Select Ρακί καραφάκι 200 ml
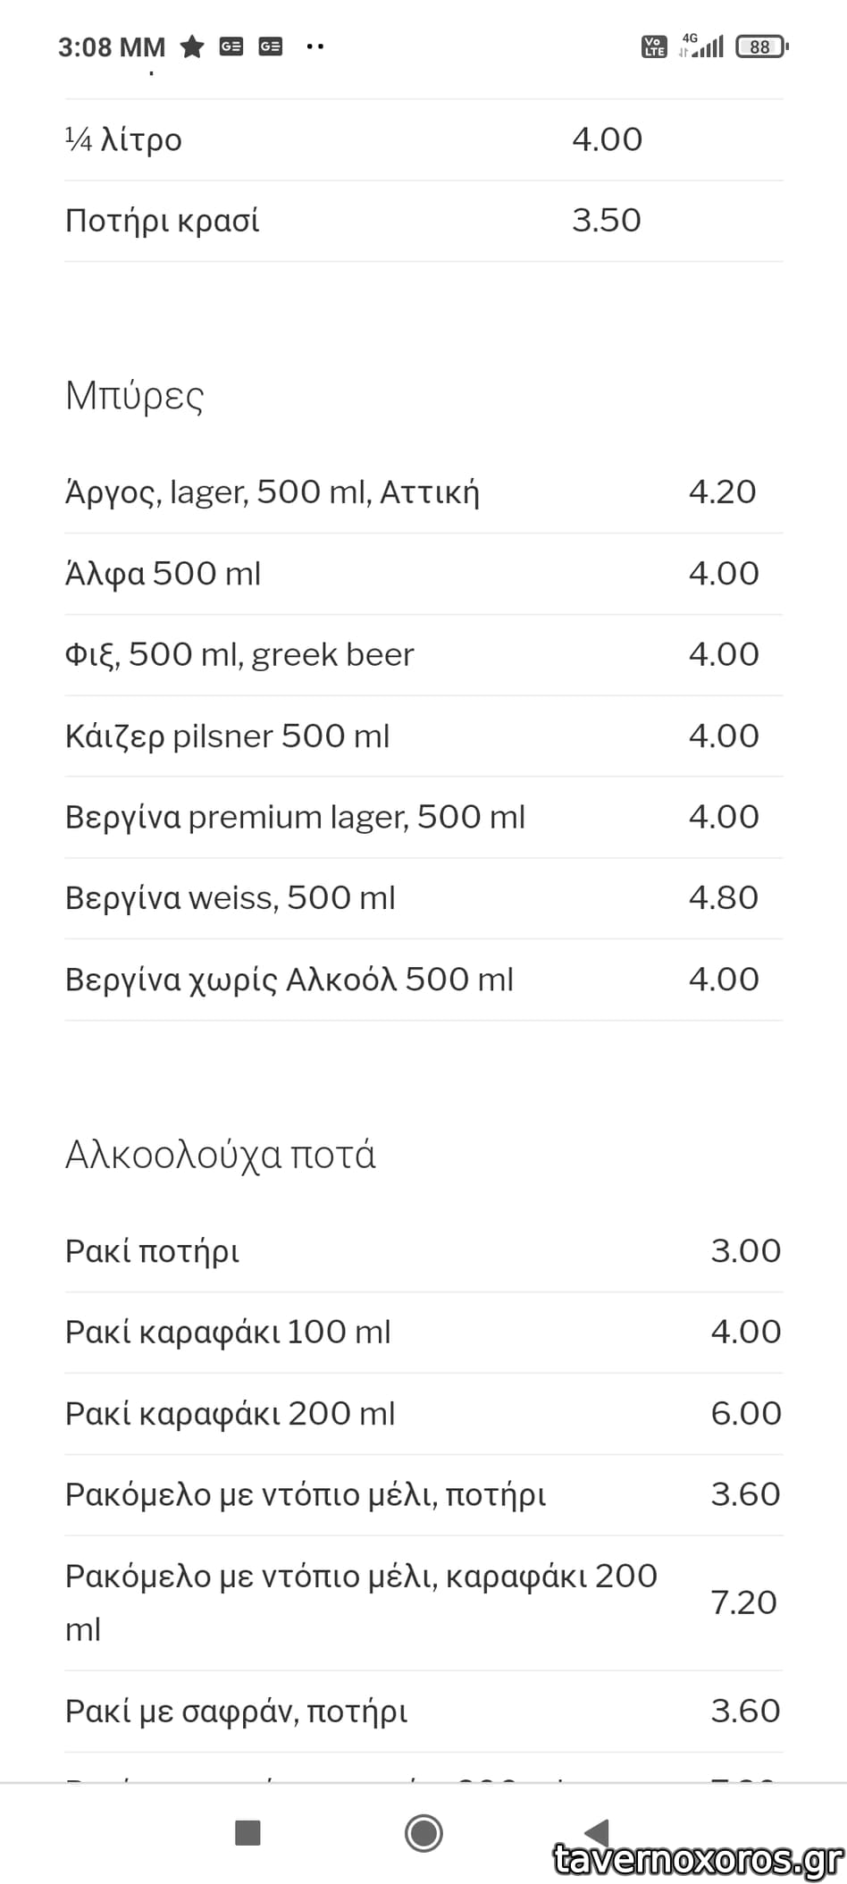 coord(231,1414)
